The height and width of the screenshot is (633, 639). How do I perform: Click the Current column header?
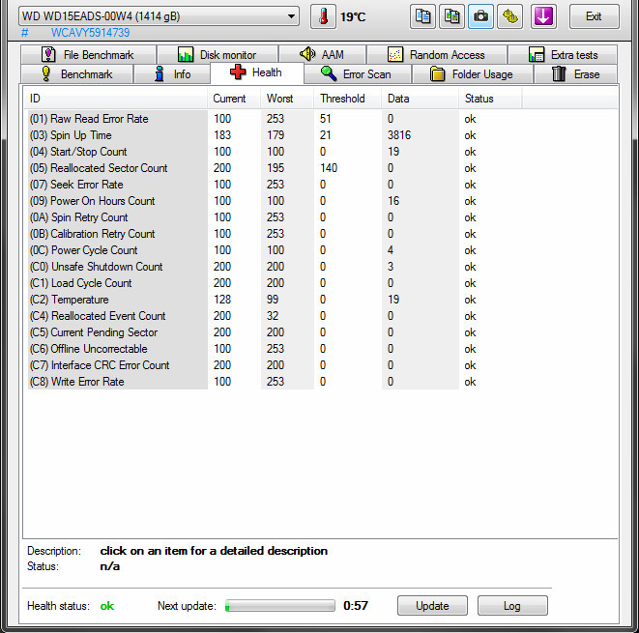[234, 99]
